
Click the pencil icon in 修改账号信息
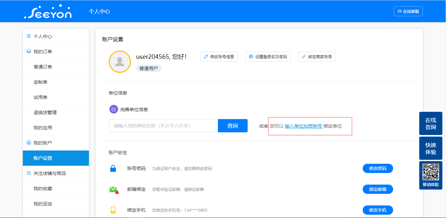(x=206, y=57)
